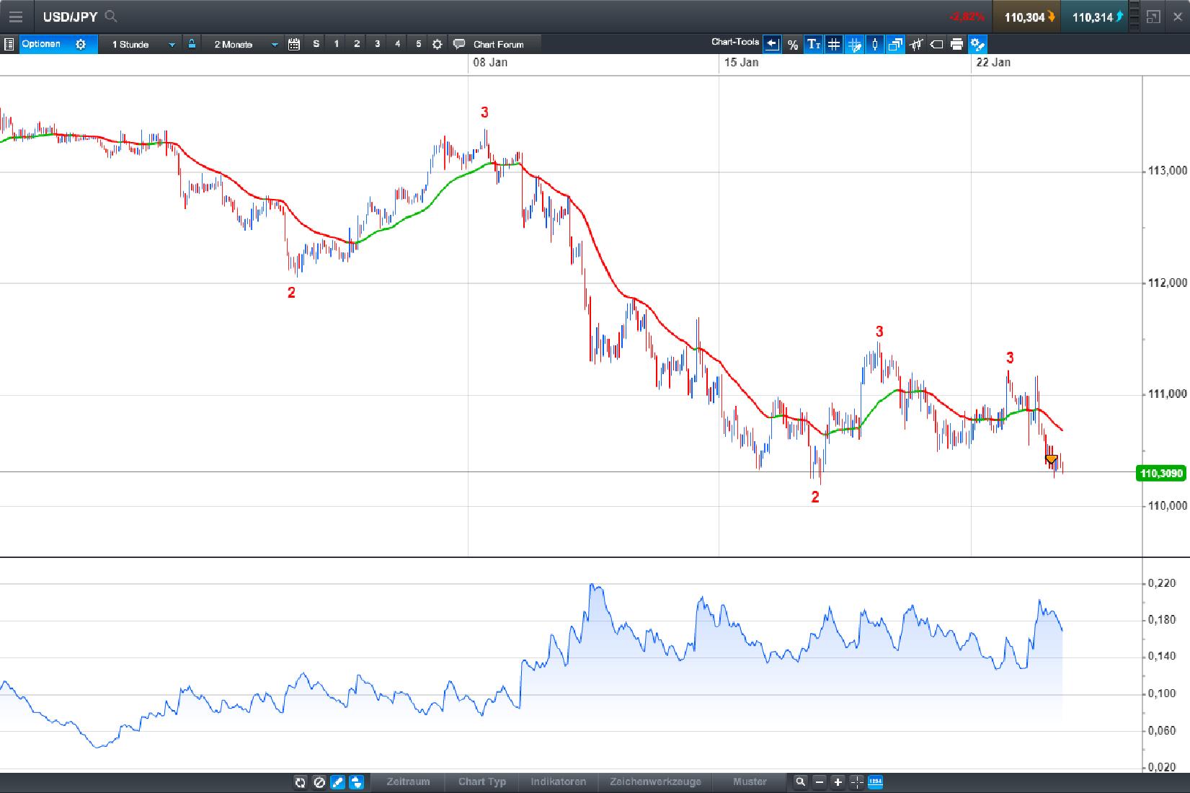The image size is (1190, 793).
Task: Toggle the Chart-Tools back arrow button
Action: tap(772, 44)
